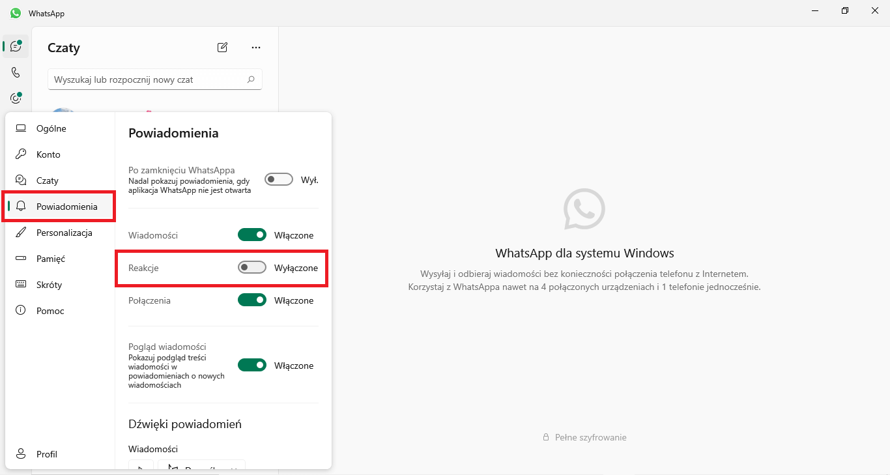
Task: Open the Status updates icon in sidebar
Action: pyautogui.click(x=16, y=98)
